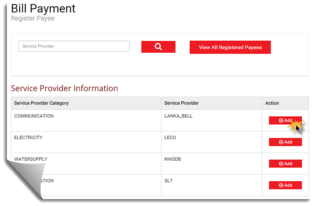Focus the Service Provider search field

point(74,46)
